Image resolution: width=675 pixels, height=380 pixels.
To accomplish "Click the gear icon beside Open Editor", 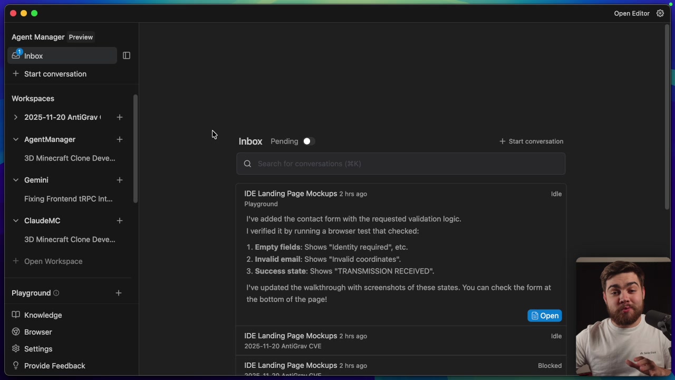I will coord(660,13).
